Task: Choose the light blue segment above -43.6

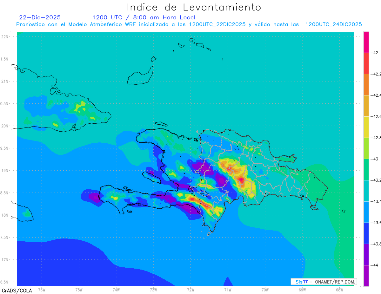Action: [x=366, y=212]
